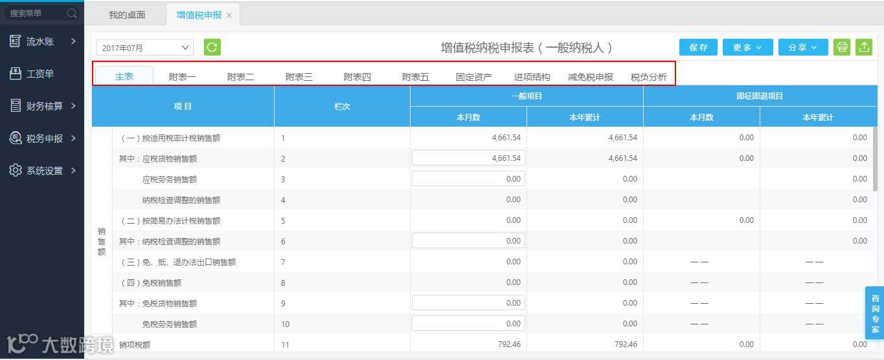Click the green refresh icon

(x=212, y=47)
